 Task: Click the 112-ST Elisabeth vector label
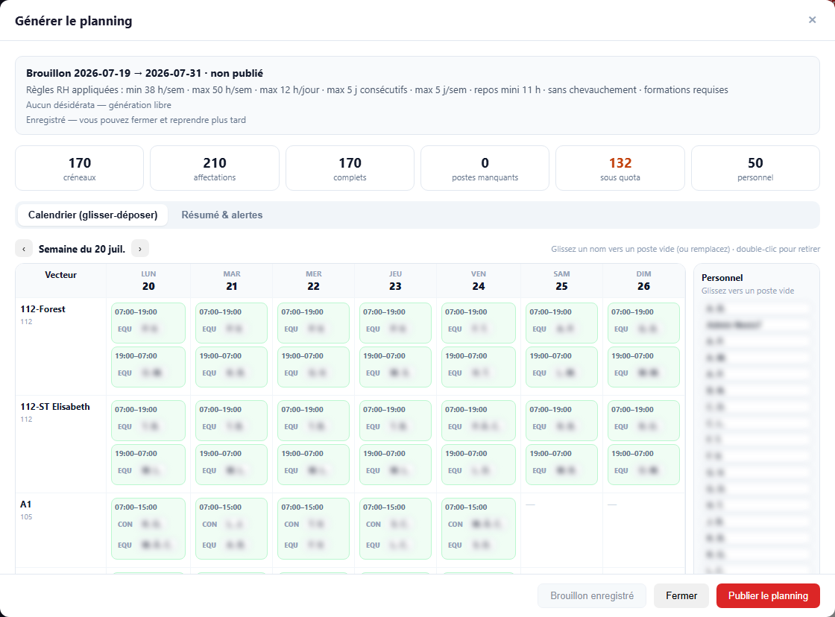(55, 407)
